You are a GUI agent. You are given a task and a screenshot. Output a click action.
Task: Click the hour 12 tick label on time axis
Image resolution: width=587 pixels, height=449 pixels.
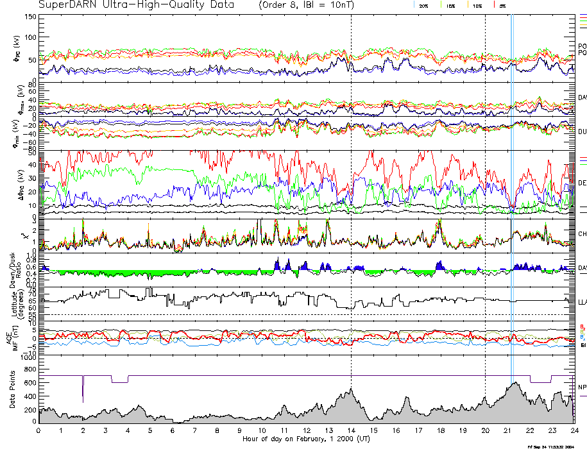coord(306,430)
